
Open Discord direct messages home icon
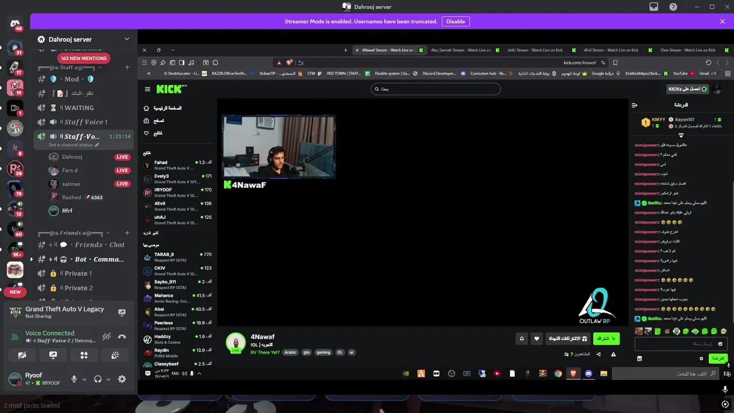(15, 24)
